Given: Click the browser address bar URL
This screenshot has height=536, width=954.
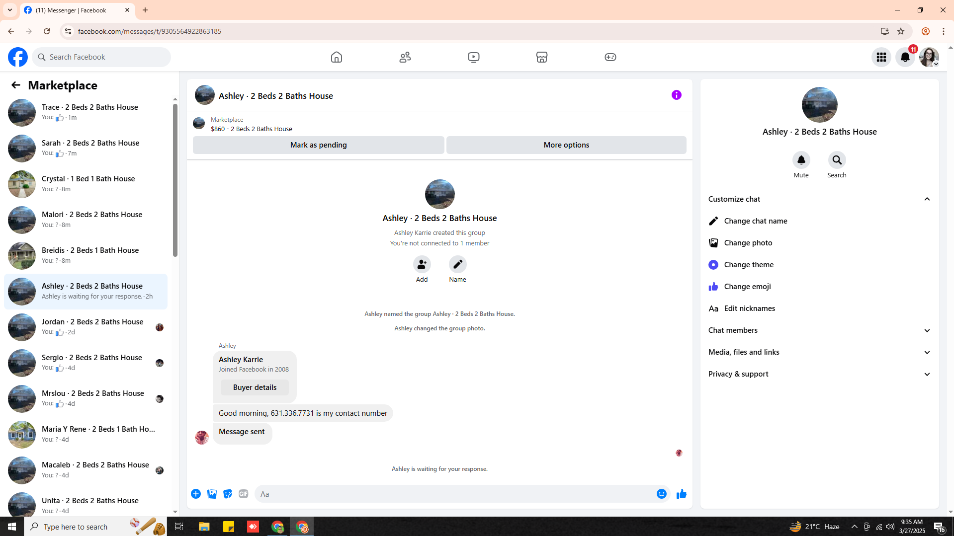Looking at the screenshot, I should [x=150, y=31].
